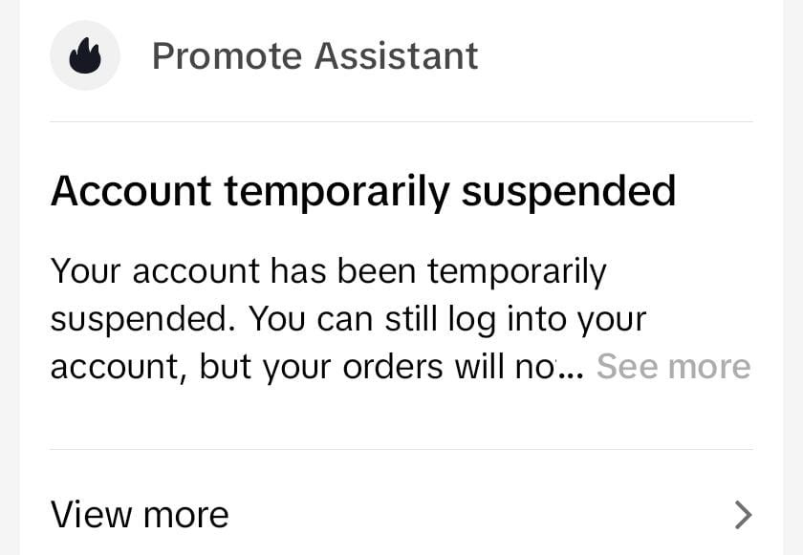Tap the first line "Your account has been temporarily"
The width and height of the screenshot is (803, 555).
pyautogui.click(x=328, y=272)
